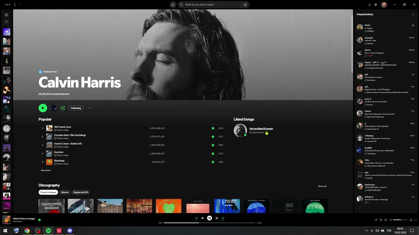Open the Calvin Harris Kasabian release cover

pyautogui.click(x=51, y=206)
